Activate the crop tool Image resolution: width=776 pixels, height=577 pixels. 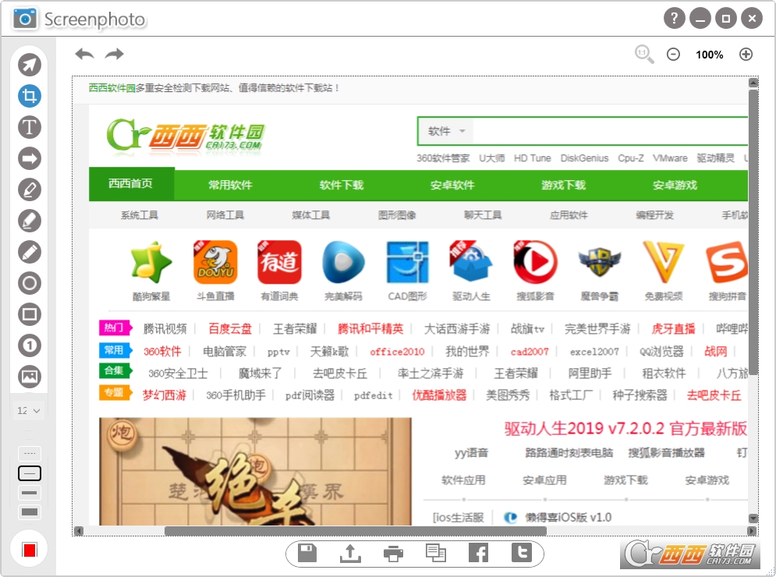29,96
